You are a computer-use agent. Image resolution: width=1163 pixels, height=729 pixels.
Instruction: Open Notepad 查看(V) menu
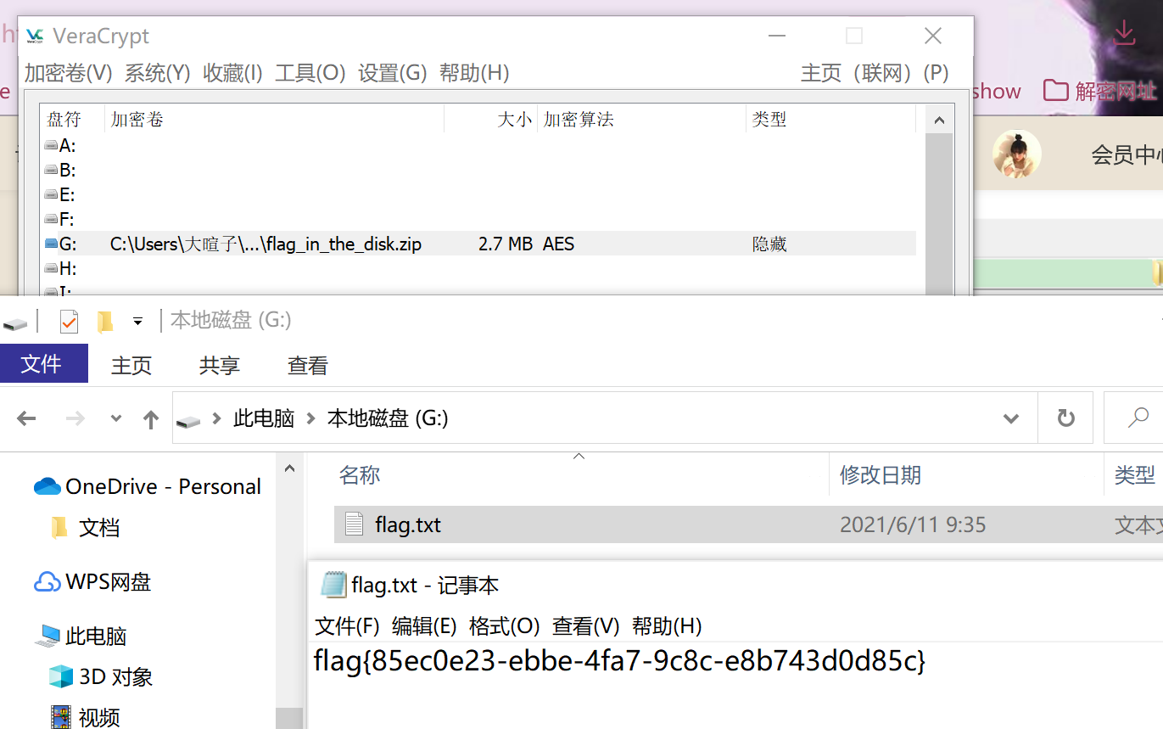(x=586, y=626)
